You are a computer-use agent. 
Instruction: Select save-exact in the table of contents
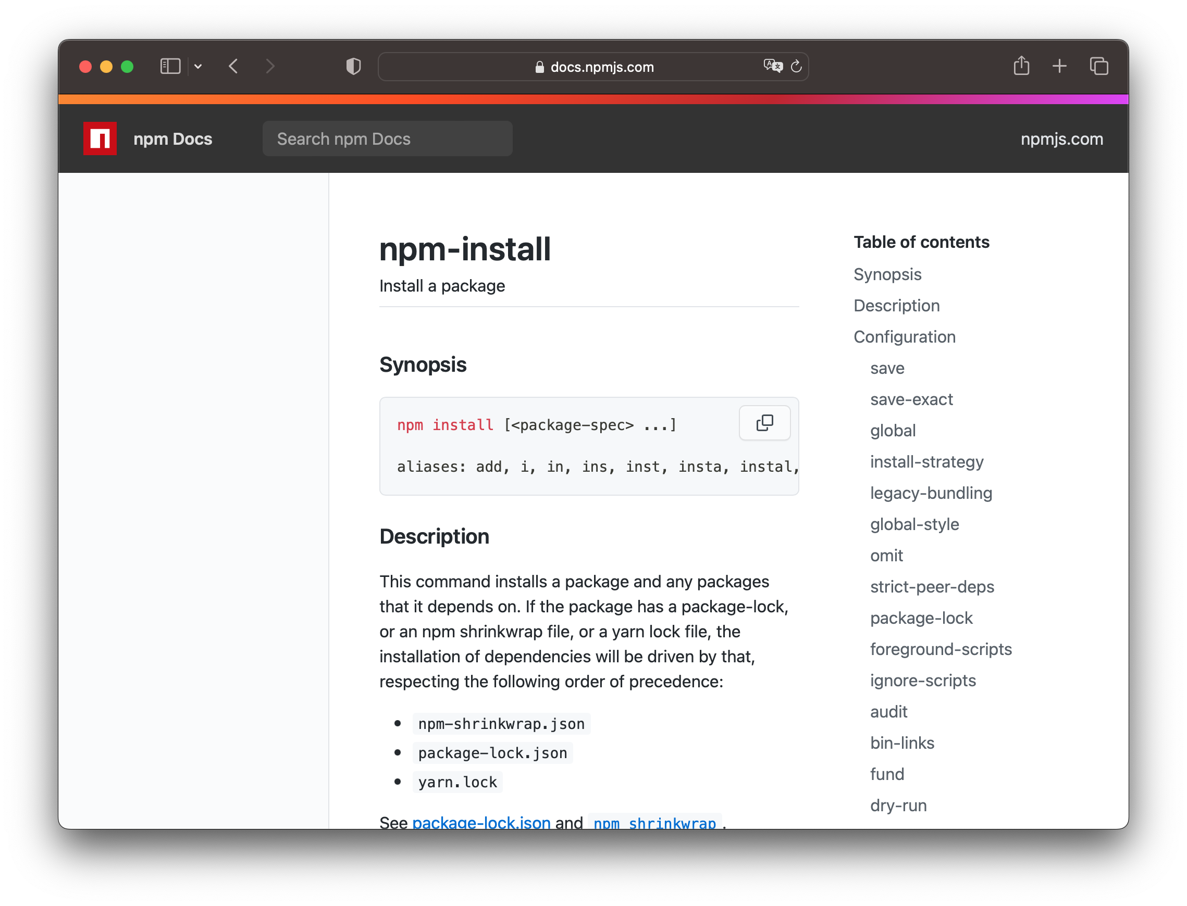pos(911,399)
